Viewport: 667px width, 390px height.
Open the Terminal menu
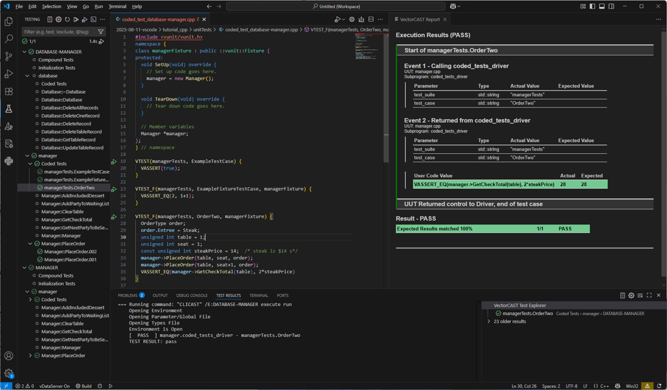(x=117, y=6)
